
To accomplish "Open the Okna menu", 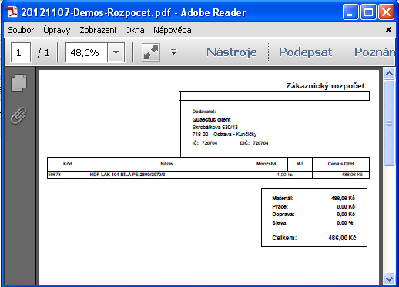I will point(135,30).
